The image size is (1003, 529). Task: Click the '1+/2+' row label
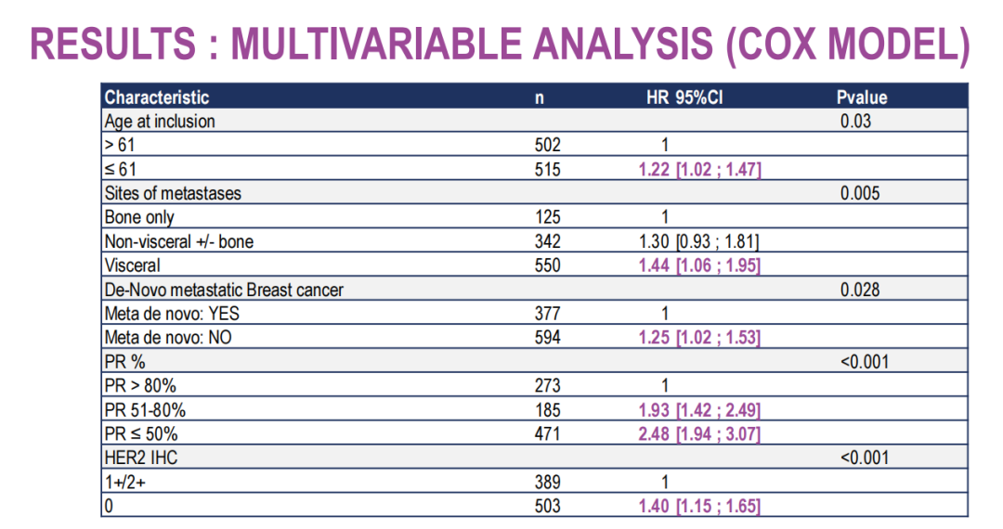tap(125, 482)
